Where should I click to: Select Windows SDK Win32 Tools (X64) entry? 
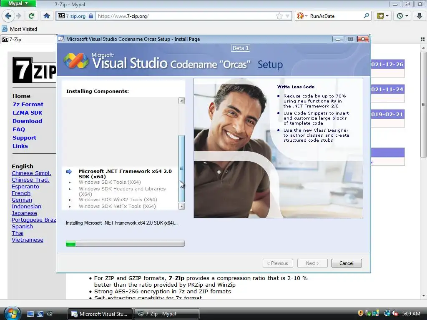[118, 200]
